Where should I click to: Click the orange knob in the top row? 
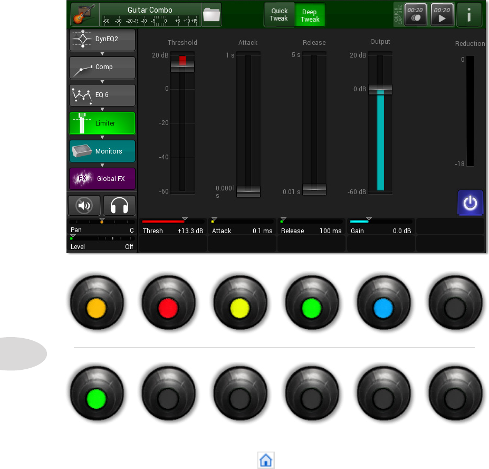97,302
